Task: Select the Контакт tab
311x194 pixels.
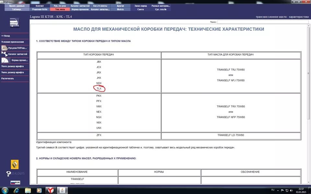Action: coord(40,6)
